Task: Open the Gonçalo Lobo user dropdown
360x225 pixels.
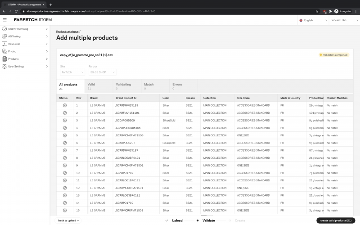Action: click(344, 20)
